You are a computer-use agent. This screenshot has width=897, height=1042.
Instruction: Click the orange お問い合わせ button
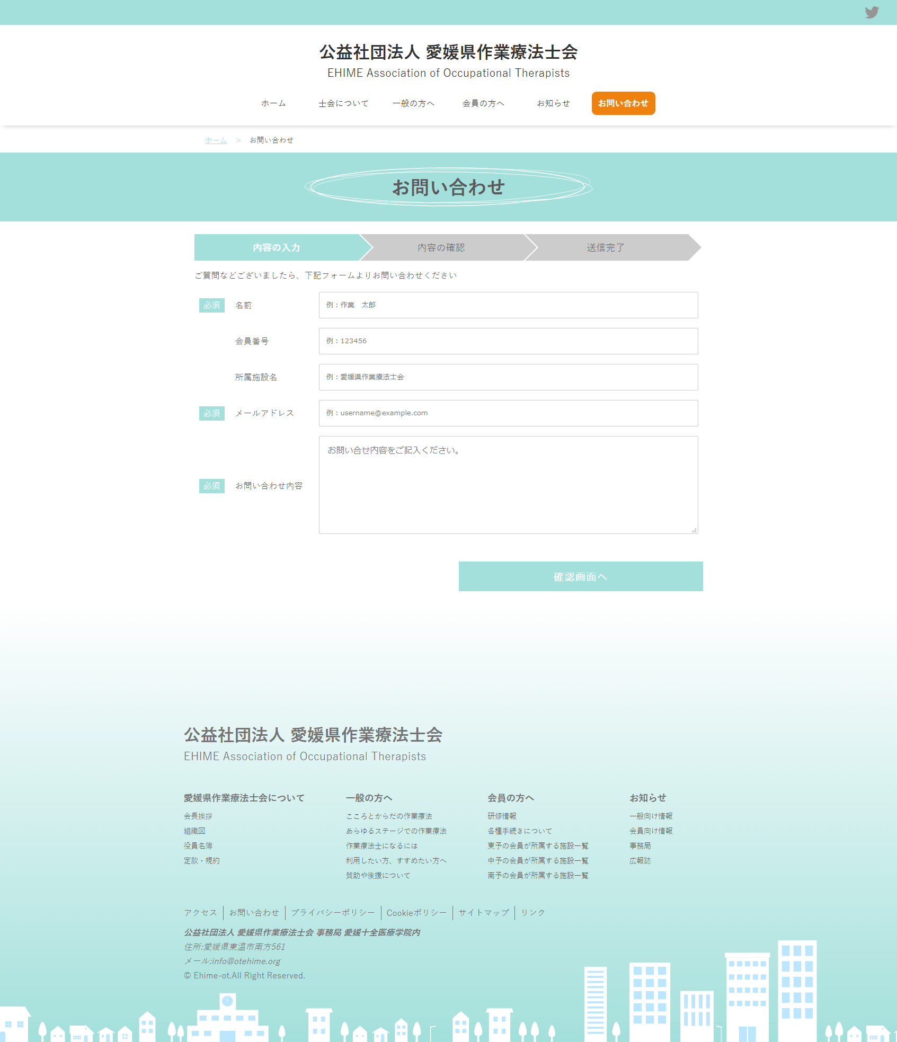pos(623,103)
